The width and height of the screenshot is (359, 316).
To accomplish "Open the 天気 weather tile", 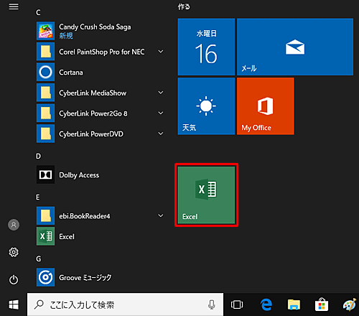I will [206, 106].
